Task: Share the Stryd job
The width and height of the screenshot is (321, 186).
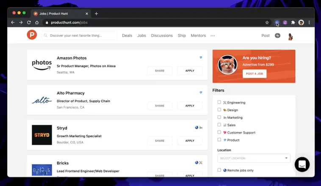Action: pyautogui.click(x=160, y=141)
